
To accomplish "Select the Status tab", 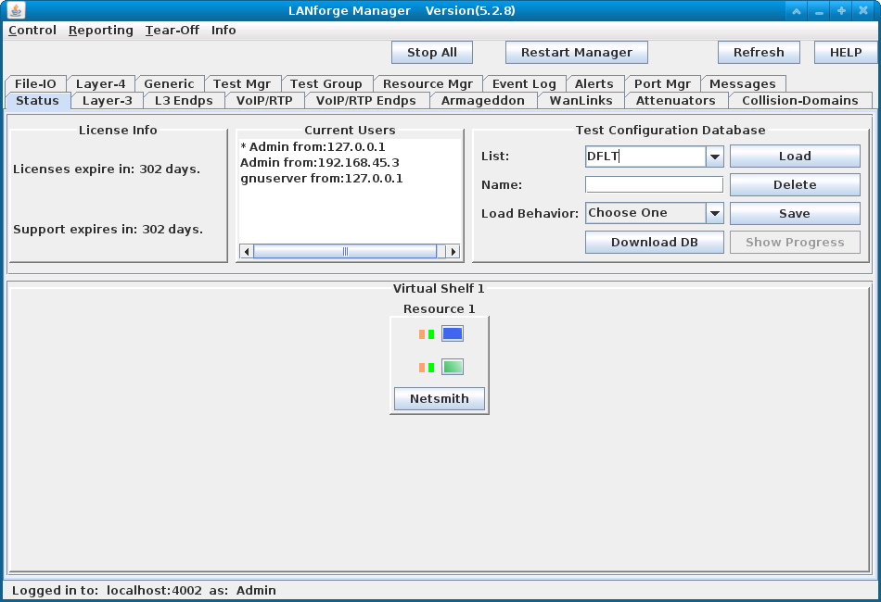I will point(37,100).
